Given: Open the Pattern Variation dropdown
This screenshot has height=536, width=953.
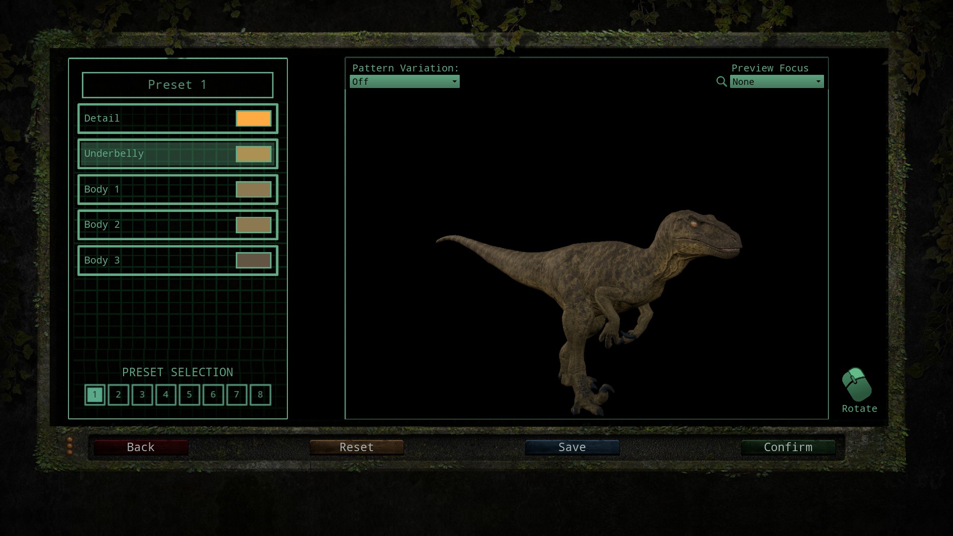Looking at the screenshot, I should tap(405, 81).
